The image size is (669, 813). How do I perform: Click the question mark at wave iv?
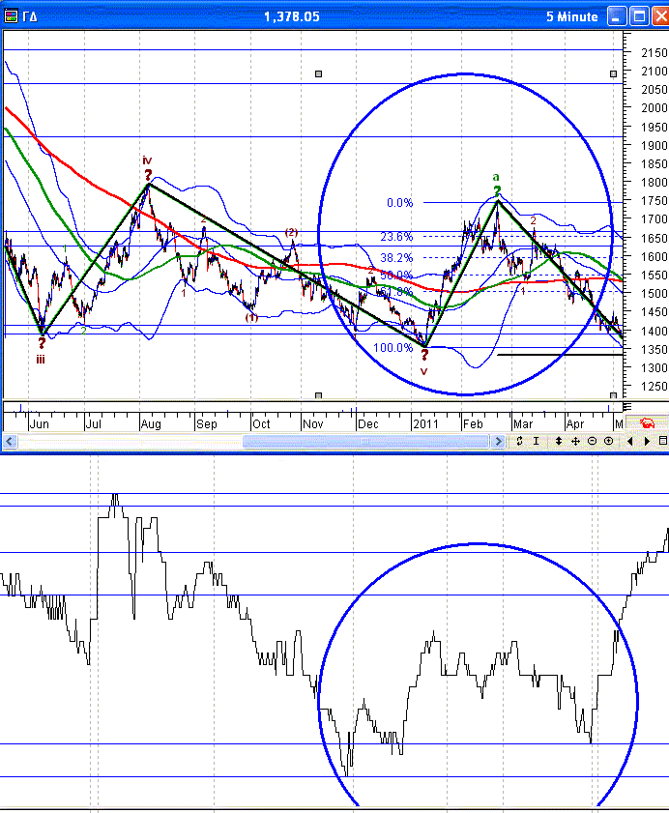[148, 175]
